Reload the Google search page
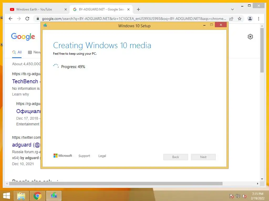Image resolution: width=269 pixels, height=201 pixels. tap(27, 19)
